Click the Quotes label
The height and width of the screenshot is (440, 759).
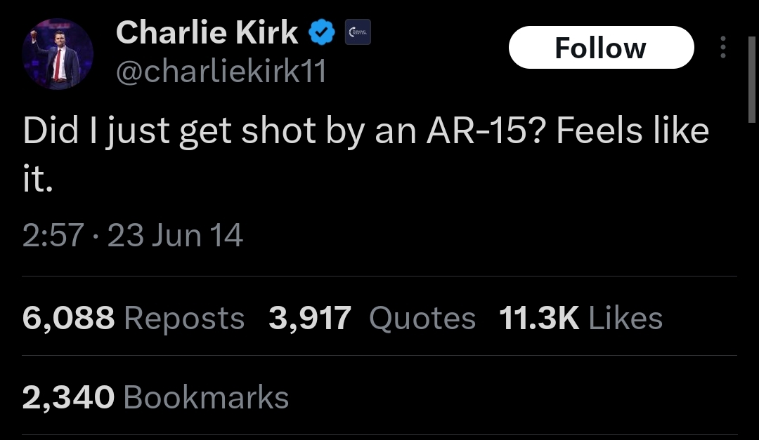point(422,319)
